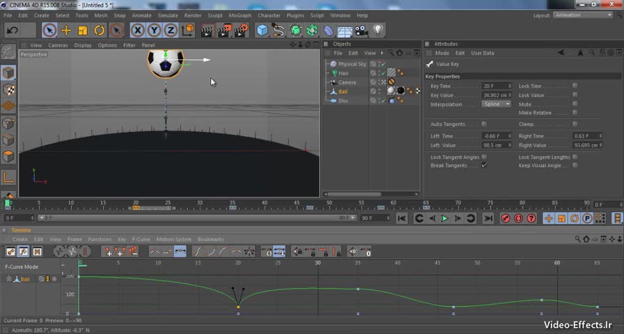Click the Record Active Objects button
The height and width of the screenshot is (334, 624).
(x=506, y=218)
